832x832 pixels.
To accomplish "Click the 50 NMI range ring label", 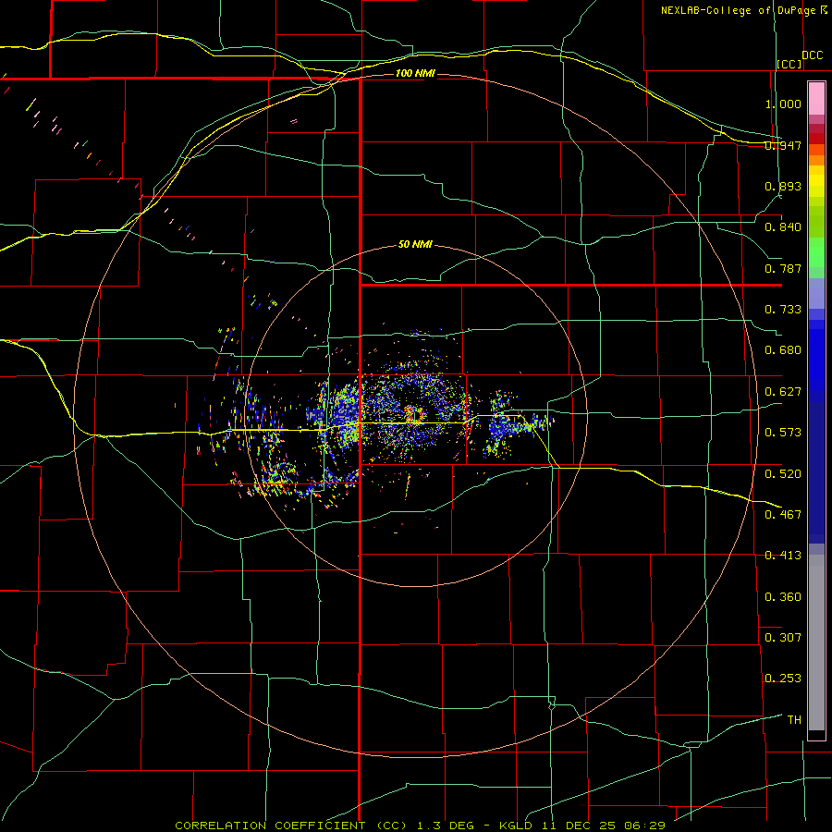I will pyautogui.click(x=415, y=245).
